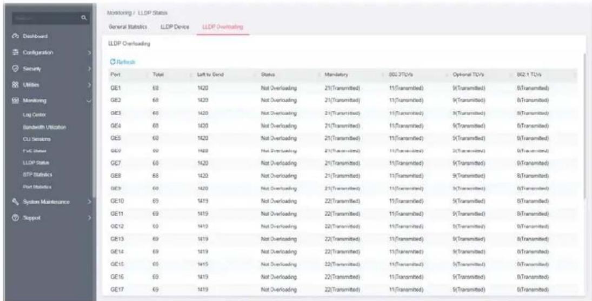Select the GE17 port cell
The height and width of the screenshot is (301, 592).
[x=116, y=290]
